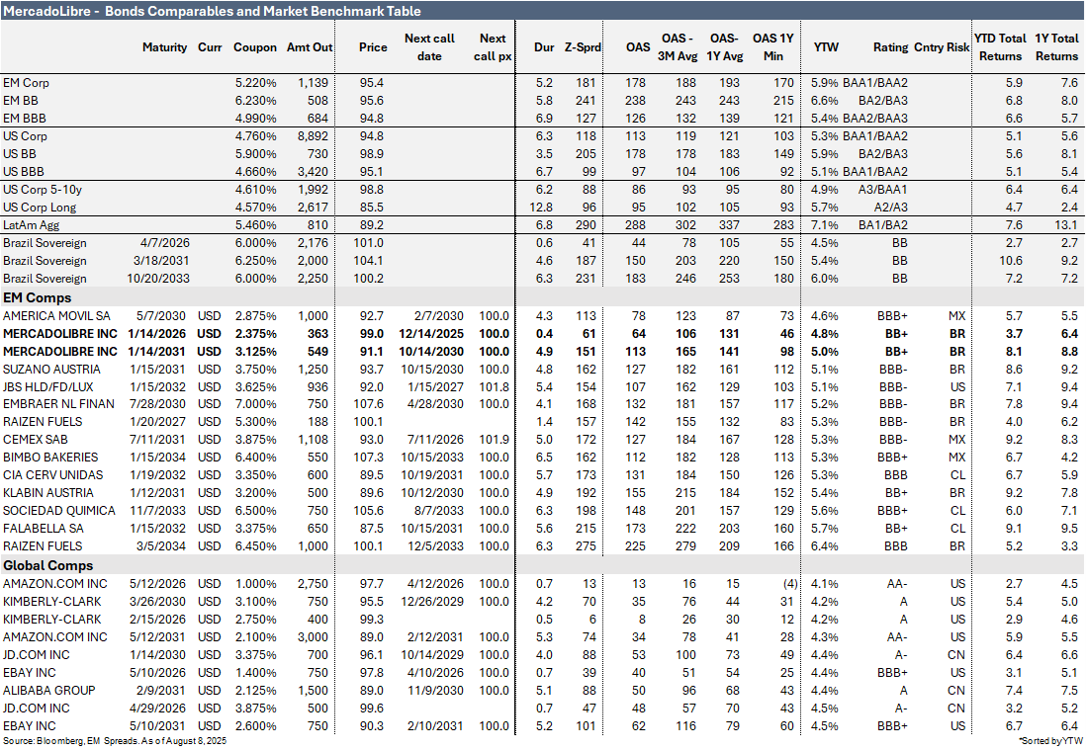Select America Movil rating 'BBB+'
This screenshot has height=751, width=1086.
[892, 316]
